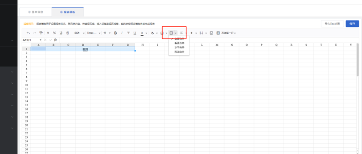Open the Times font family dropdown
This screenshot has width=362, height=154.
coord(93,33)
